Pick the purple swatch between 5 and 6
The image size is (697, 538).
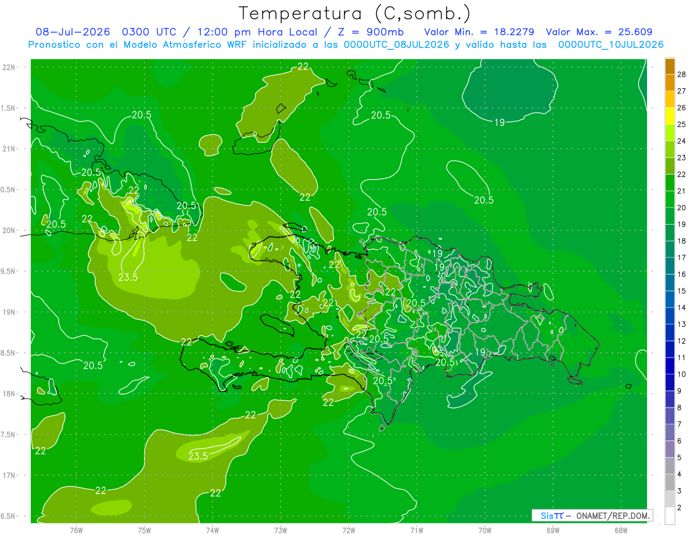[670, 449]
